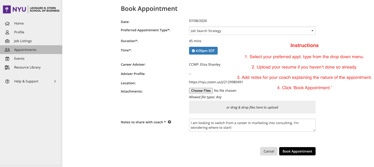Click the drag & drop upload area
Viewport: 374px width, 167px height.
(x=252, y=107)
